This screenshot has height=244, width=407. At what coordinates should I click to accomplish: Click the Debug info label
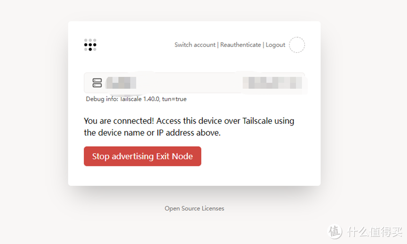[x=101, y=99]
